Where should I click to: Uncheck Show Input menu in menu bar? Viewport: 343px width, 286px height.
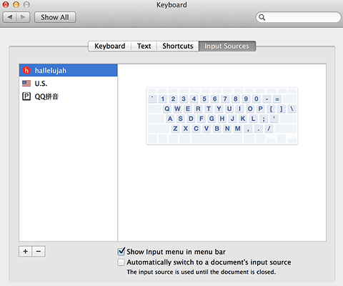pos(121,251)
